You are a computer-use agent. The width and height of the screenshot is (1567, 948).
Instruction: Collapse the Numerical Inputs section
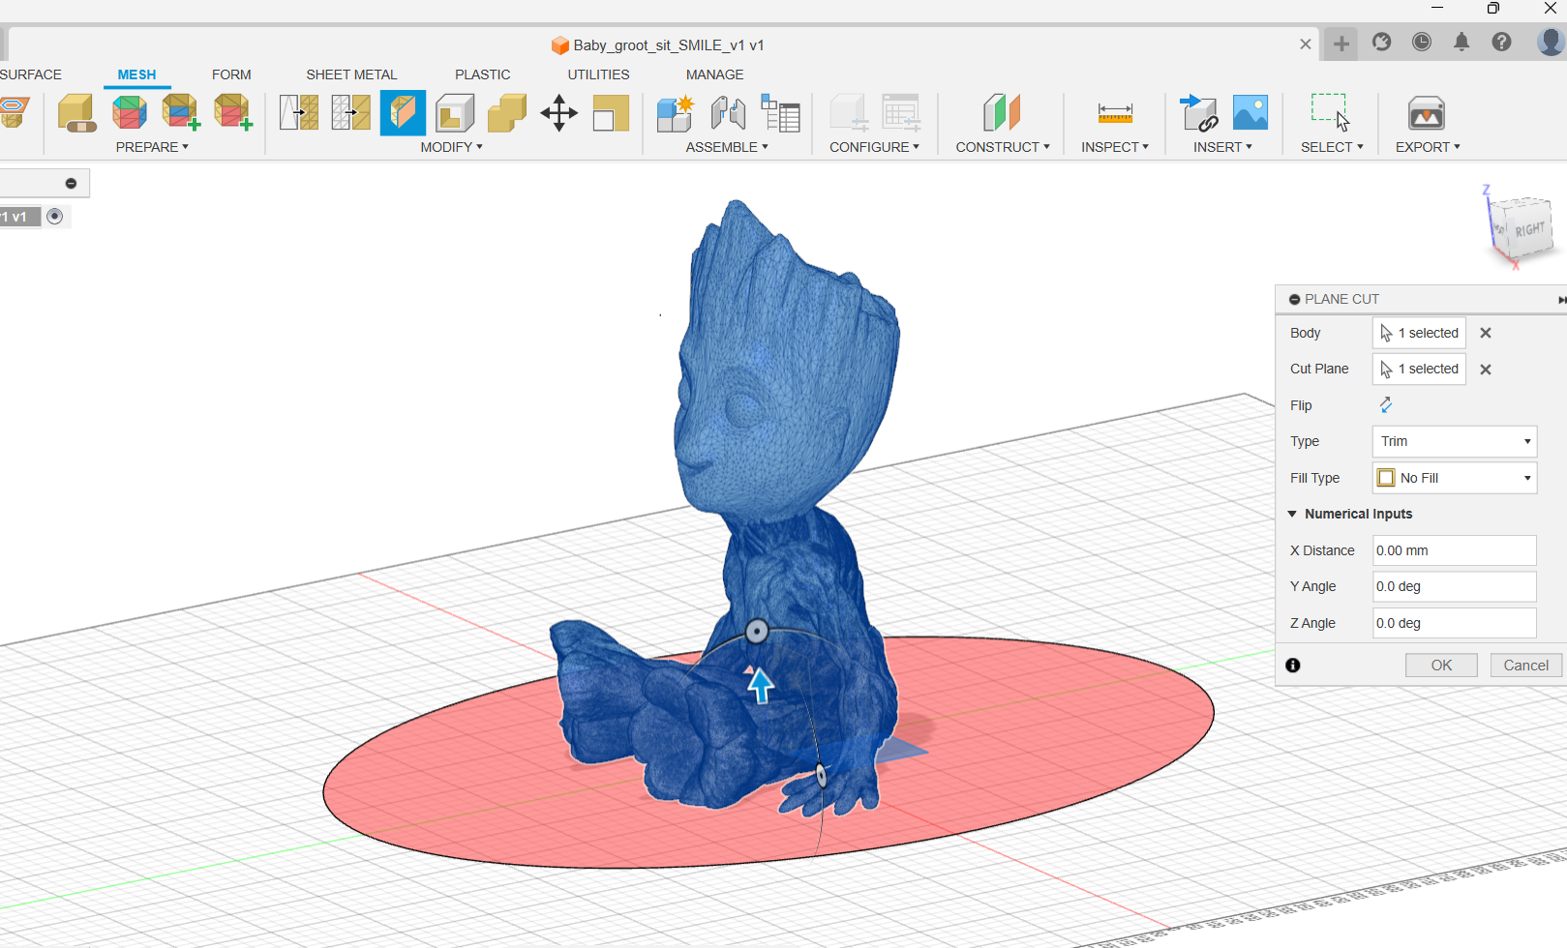point(1292,514)
